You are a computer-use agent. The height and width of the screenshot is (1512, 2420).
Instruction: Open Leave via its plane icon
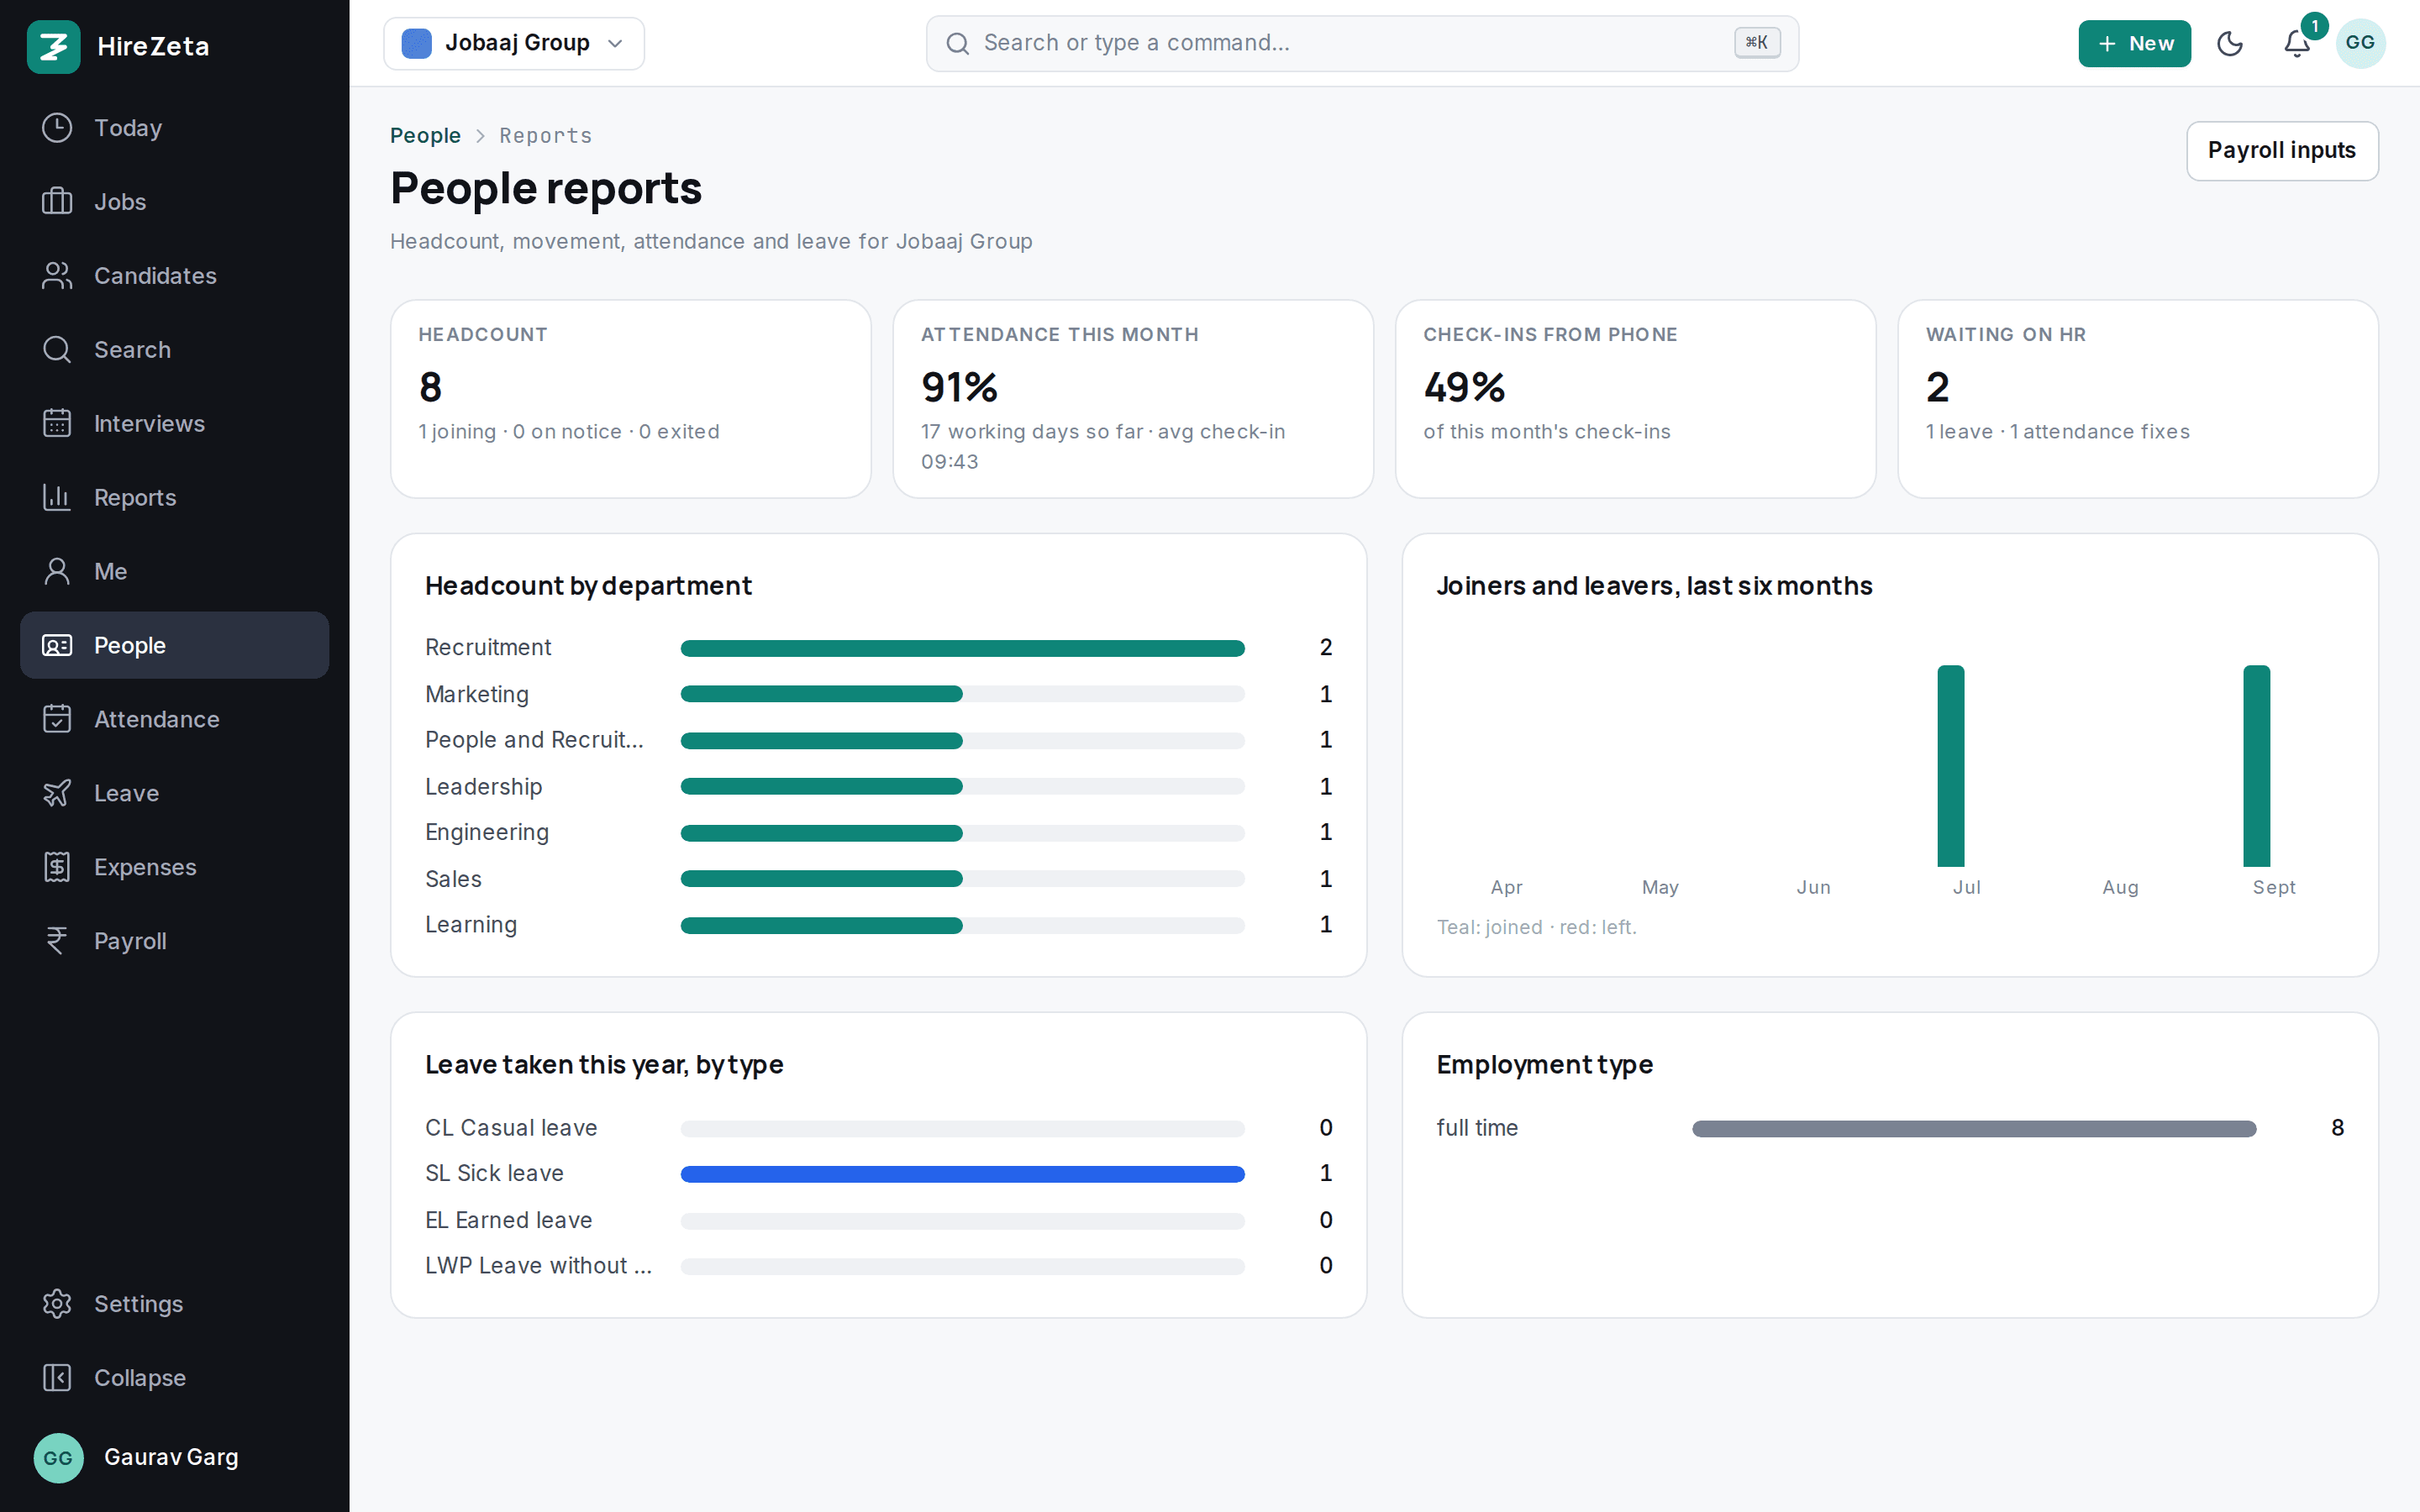(57, 794)
